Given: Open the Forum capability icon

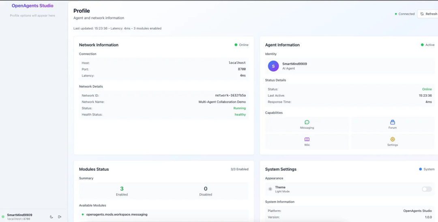Looking at the screenshot, I should [392, 122].
